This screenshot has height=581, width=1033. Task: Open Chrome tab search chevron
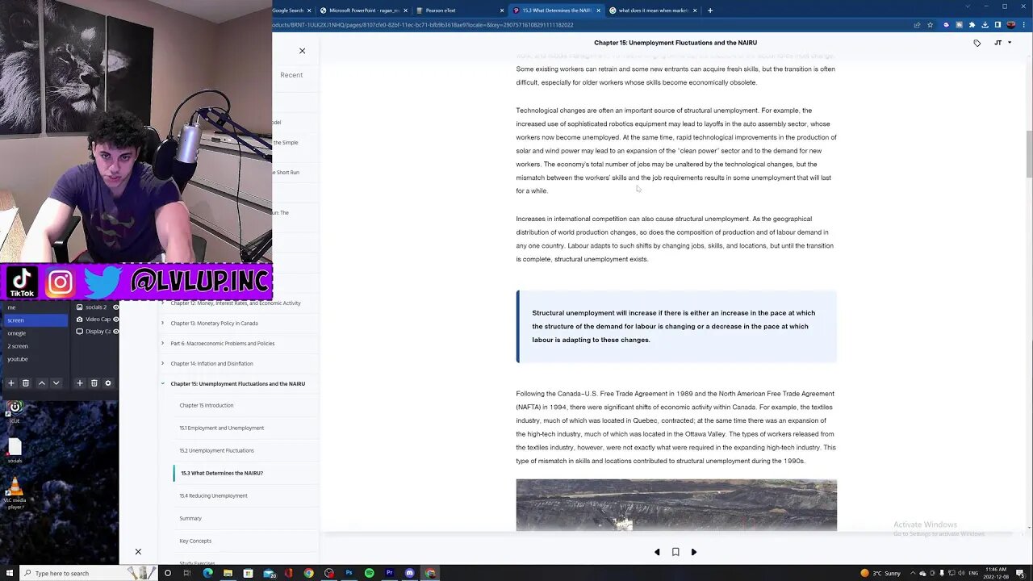[966, 6]
